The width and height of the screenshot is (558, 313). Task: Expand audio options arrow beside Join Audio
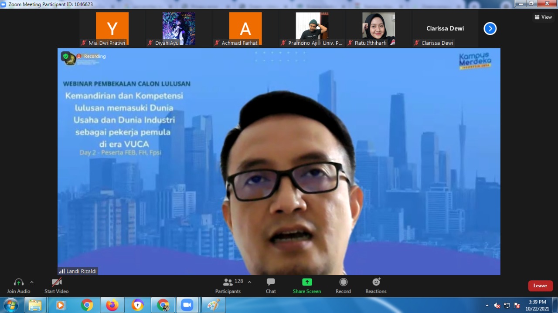(x=32, y=282)
